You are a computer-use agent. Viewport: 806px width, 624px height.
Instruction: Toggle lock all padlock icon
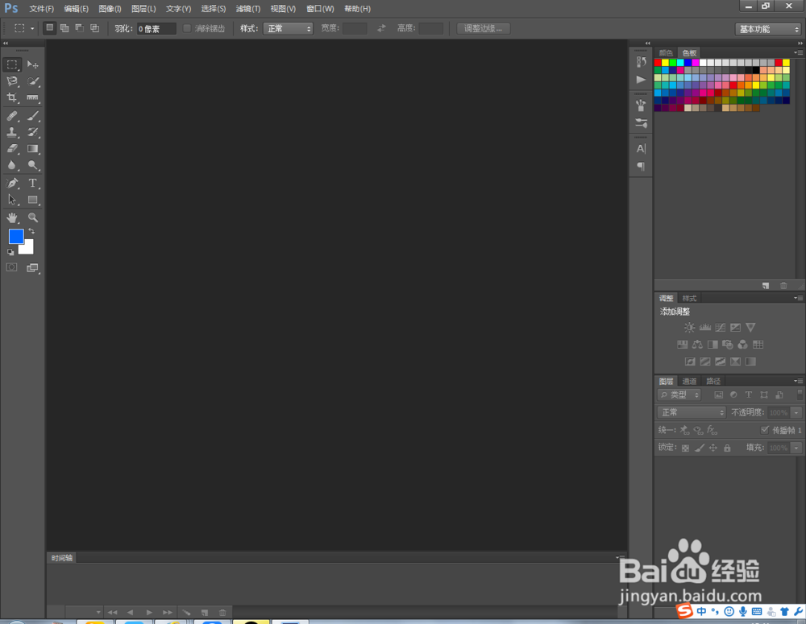click(x=727, y=448)
